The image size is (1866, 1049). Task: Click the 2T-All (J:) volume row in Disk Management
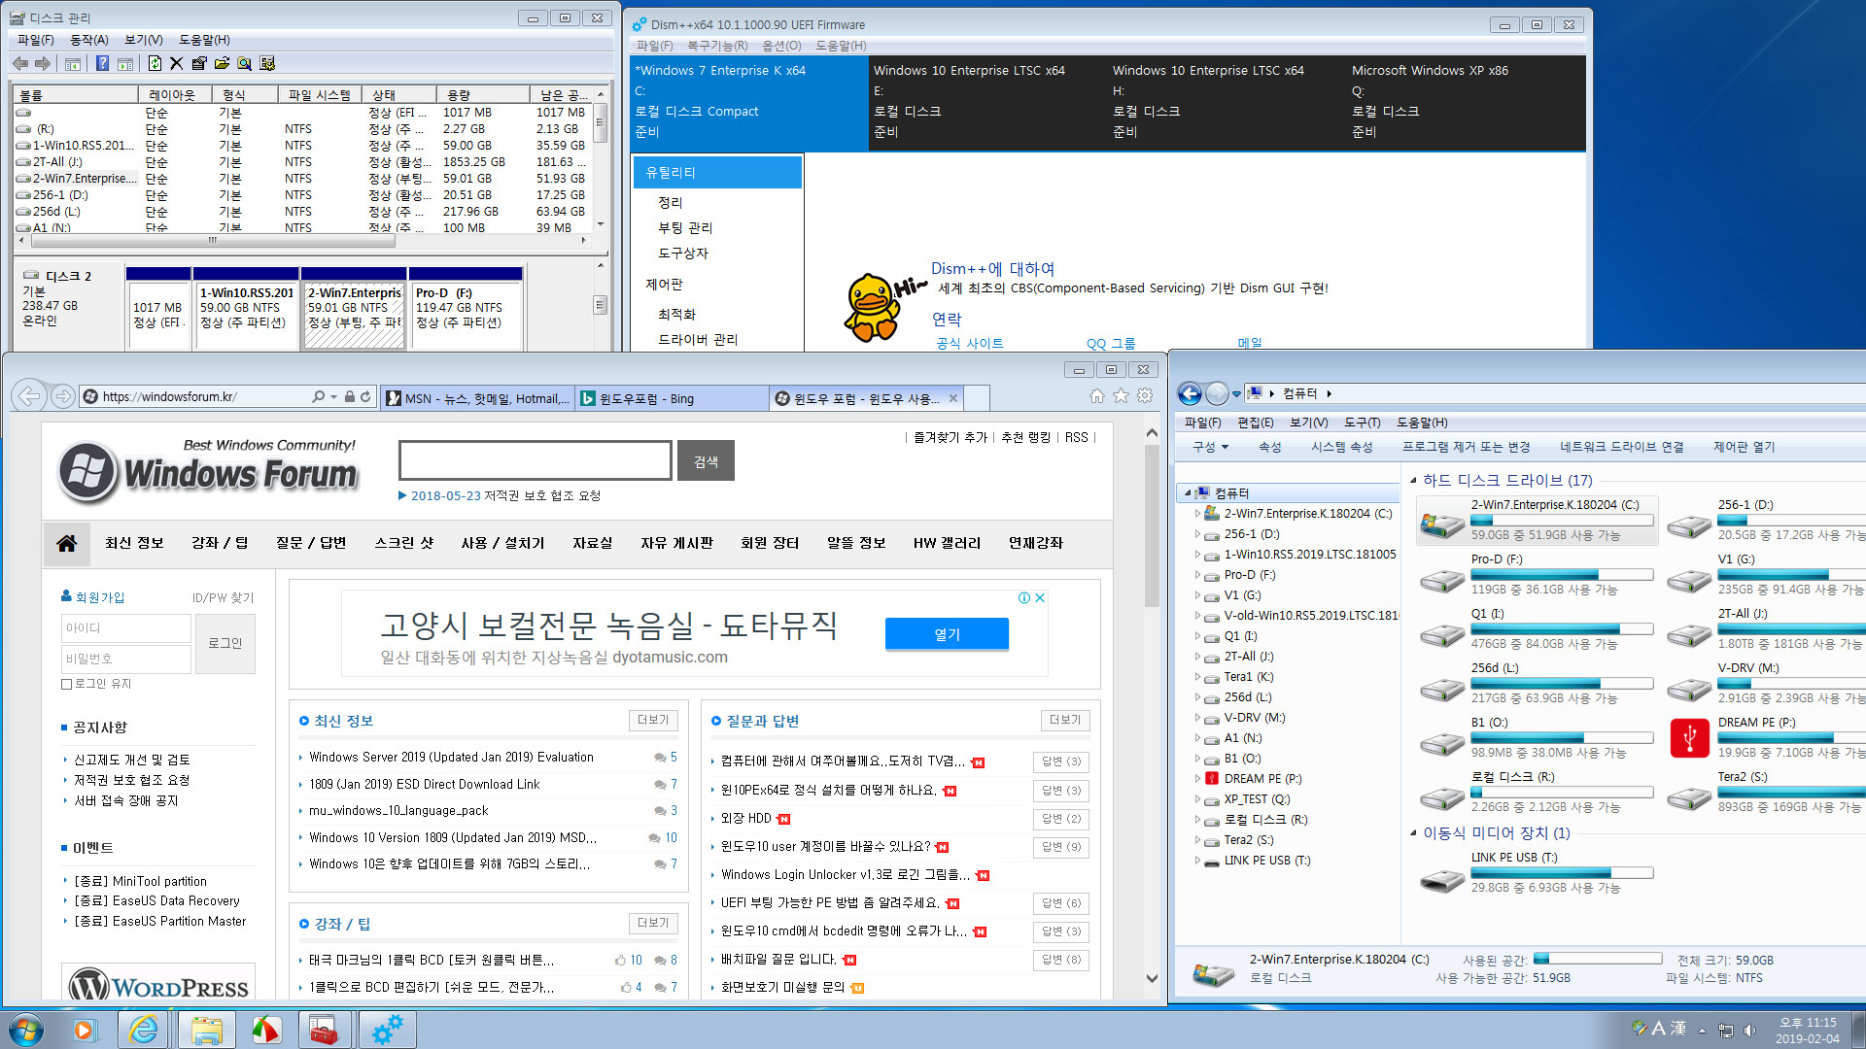[x=304, y=162]
